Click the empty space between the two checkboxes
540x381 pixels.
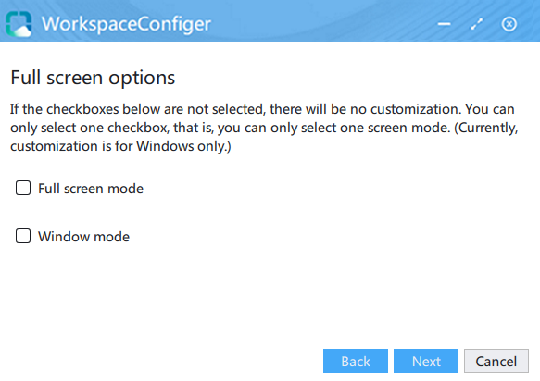(270, 213)
